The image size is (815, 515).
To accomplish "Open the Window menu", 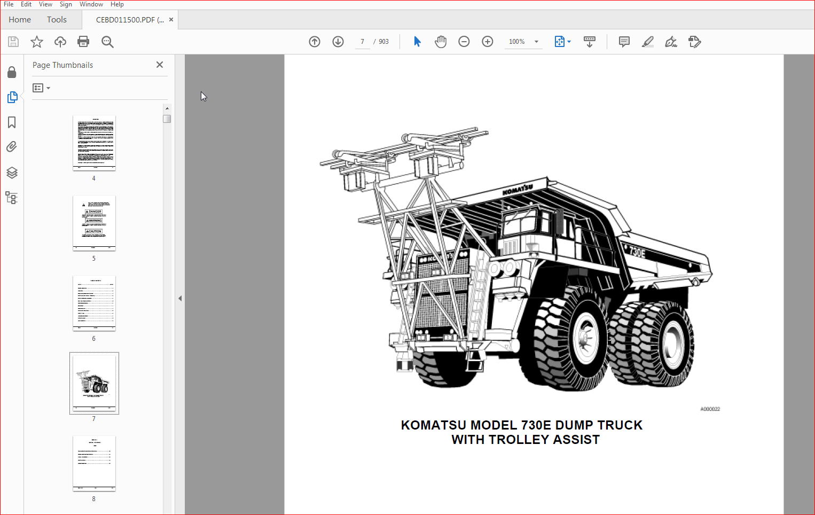I will (91, 4).
